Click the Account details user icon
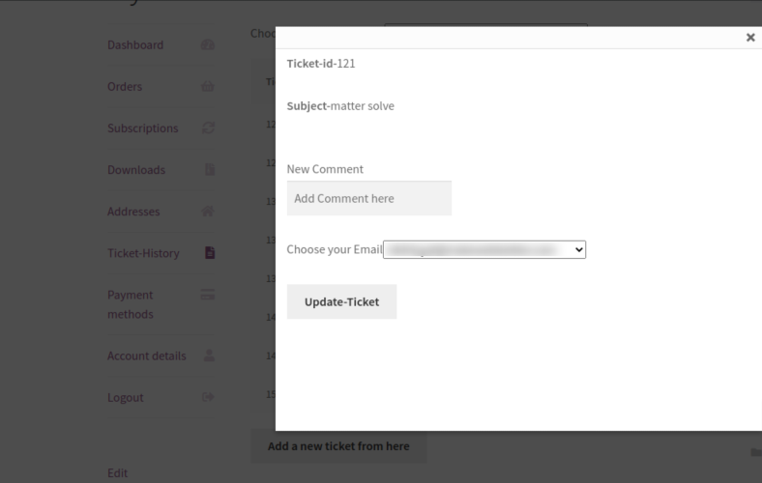Screen dimensions: 762x483 (209, 355)
